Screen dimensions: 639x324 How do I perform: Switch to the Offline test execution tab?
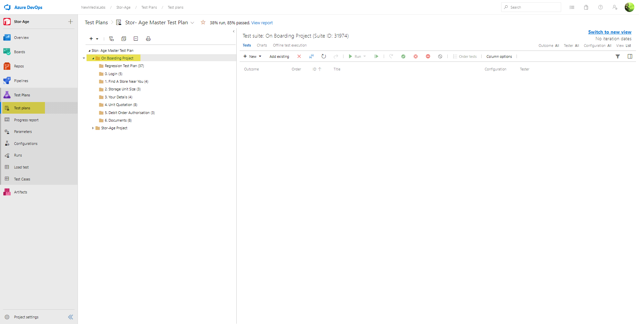point(290,46)
